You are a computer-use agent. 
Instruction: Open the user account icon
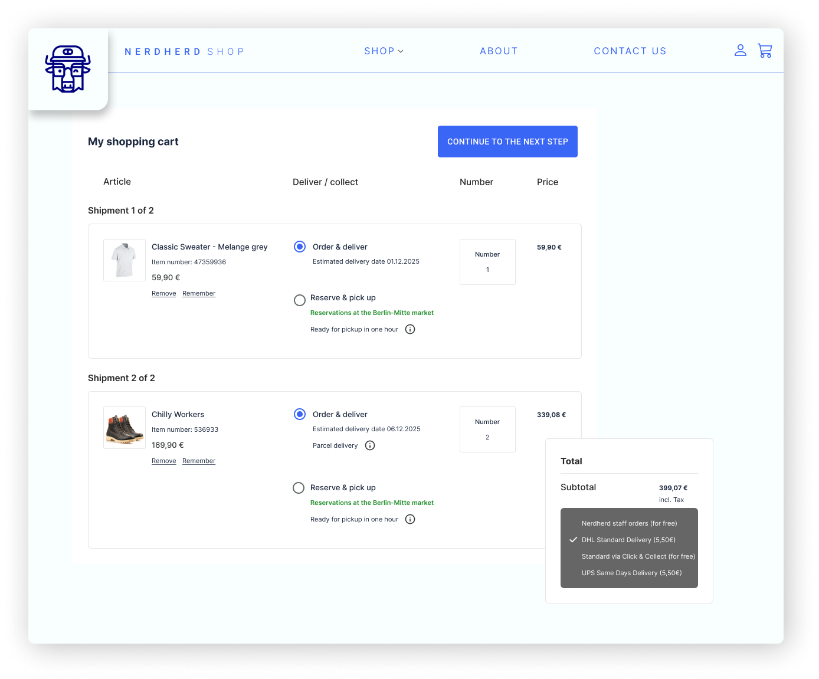[x=740, y=51]
